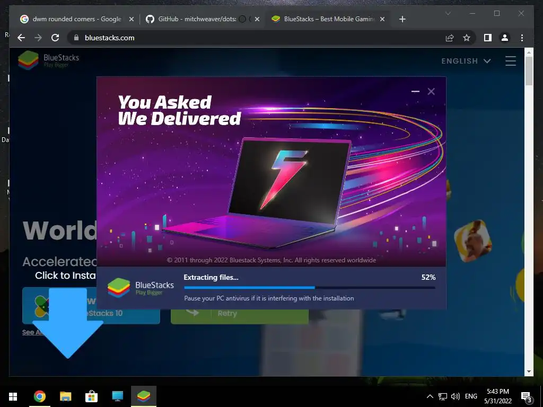The height and width of the screenshot is (407, 543).
Task: Open File Explorer from the taskbar
Action: (65, 396)
